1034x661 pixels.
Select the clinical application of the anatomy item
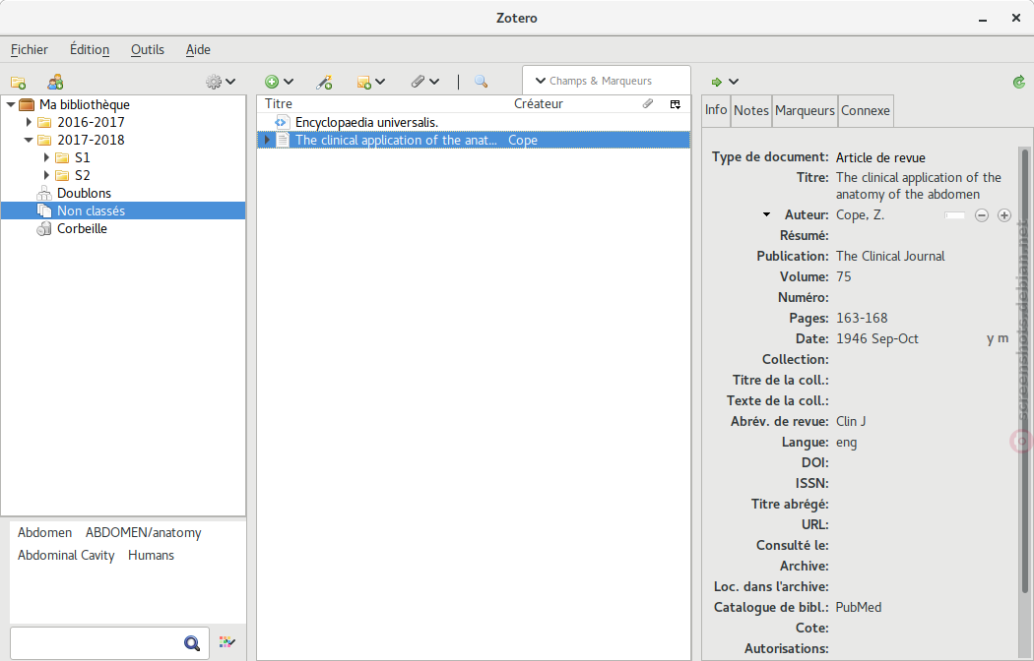[x=474, y=140]
